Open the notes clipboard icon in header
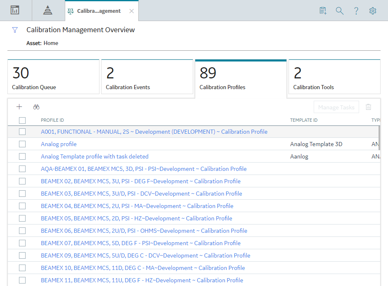Image resolution: width=388 pixels, height=286 pixels. pyautogui.click(x=323, y=11)
